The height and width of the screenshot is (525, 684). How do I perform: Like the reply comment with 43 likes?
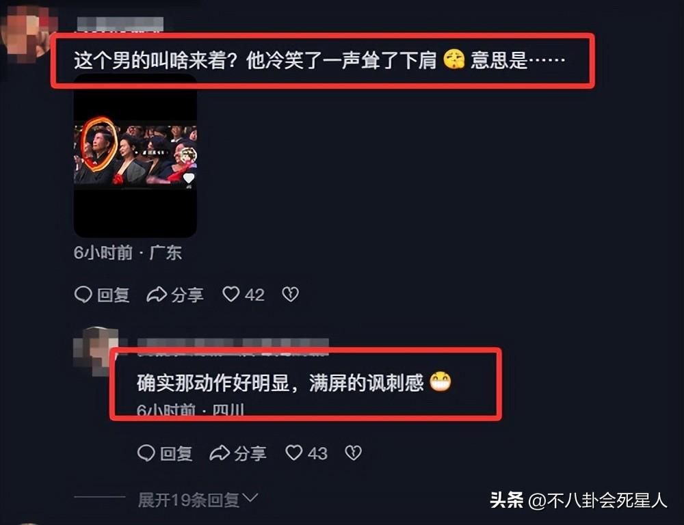pyautogui.click(x=293, y=453)
